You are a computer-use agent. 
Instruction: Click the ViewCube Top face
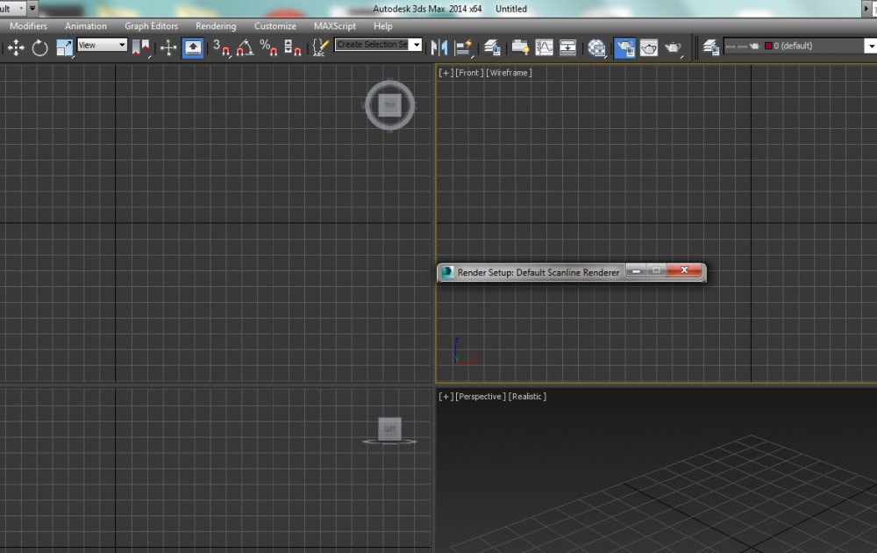[389, 105]
